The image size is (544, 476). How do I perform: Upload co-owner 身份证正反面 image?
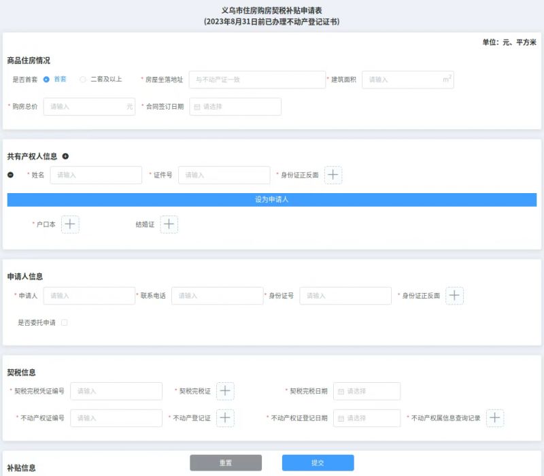point(333,175)
